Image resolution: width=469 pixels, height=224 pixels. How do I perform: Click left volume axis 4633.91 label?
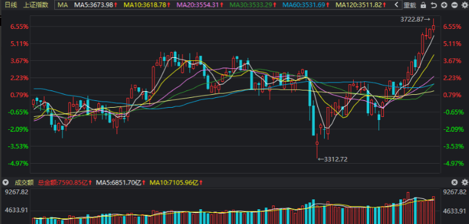17,210
